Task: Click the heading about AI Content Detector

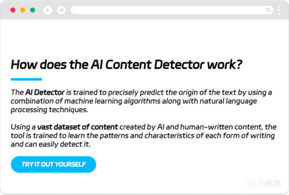Action: click(126, 65)
